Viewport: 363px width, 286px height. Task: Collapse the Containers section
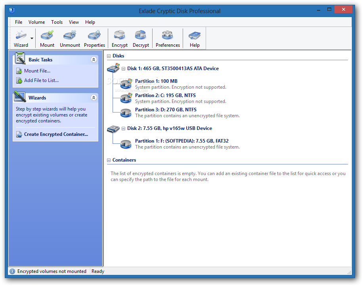point(109,160)
